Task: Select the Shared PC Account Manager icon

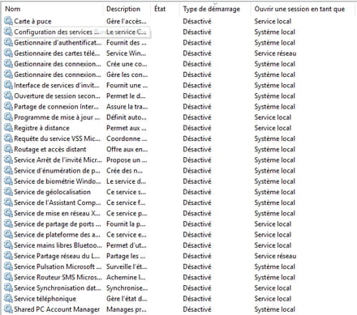Action: (8, 309)
